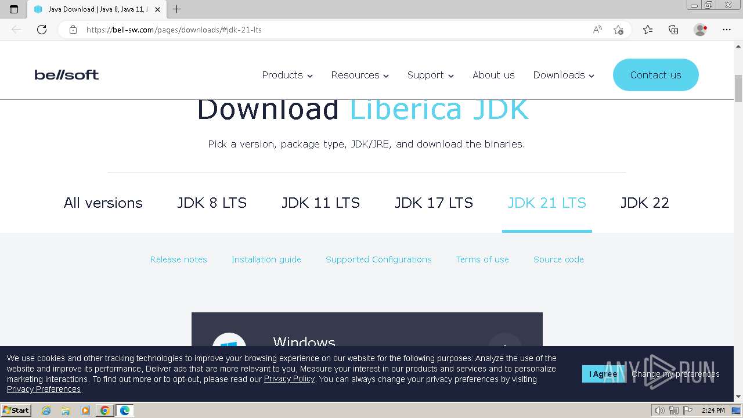Select the JDK 22 tab
Image resolution: width=743 pixels, height=418 pixels.
pos(645,203)
